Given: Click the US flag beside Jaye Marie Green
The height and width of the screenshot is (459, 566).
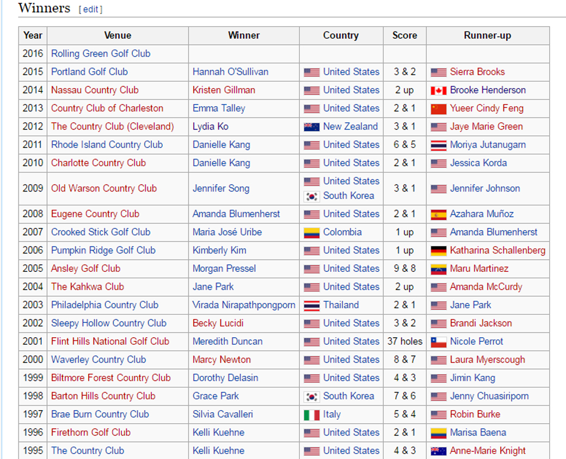Looking at the screenshot, I should pyautogui.click(x=439, y=127).
